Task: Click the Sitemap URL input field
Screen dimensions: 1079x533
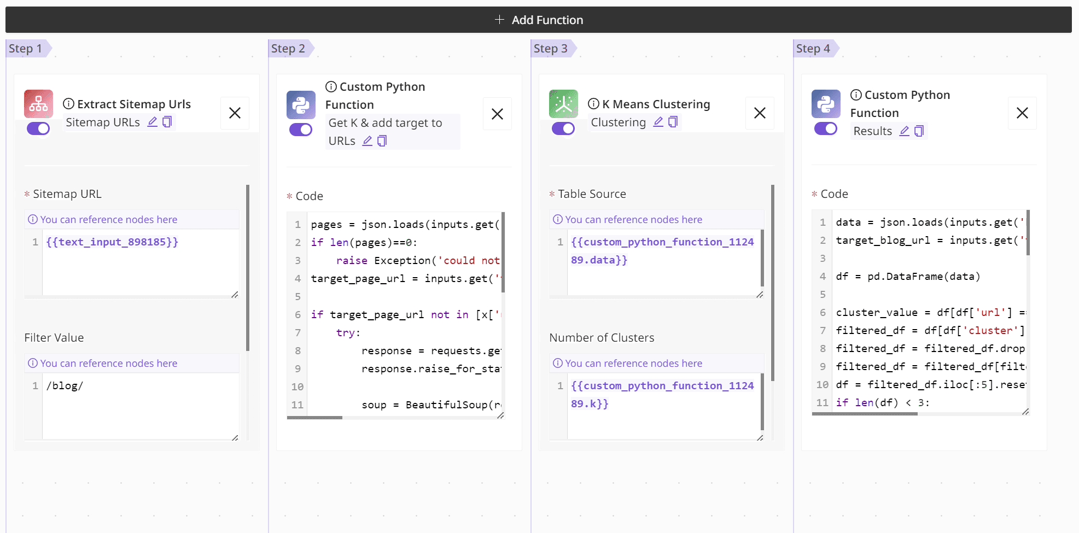Action: click(x=140, y=263)
